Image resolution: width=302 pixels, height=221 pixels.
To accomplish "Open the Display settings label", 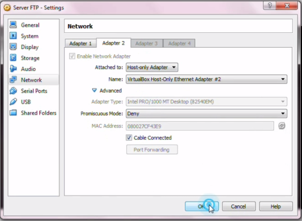I will tap(30, 47).
